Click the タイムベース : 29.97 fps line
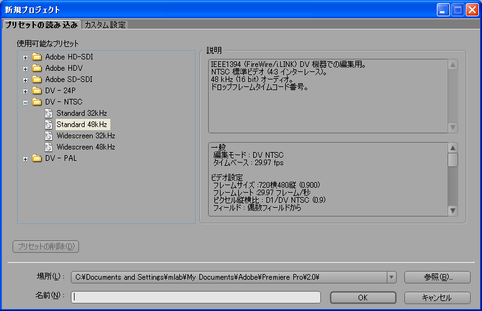This screenshot has width=482, height=311. (x=248, y=163)
